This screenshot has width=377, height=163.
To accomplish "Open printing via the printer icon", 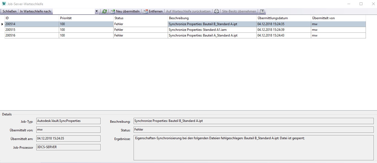I will coord(217,11).
